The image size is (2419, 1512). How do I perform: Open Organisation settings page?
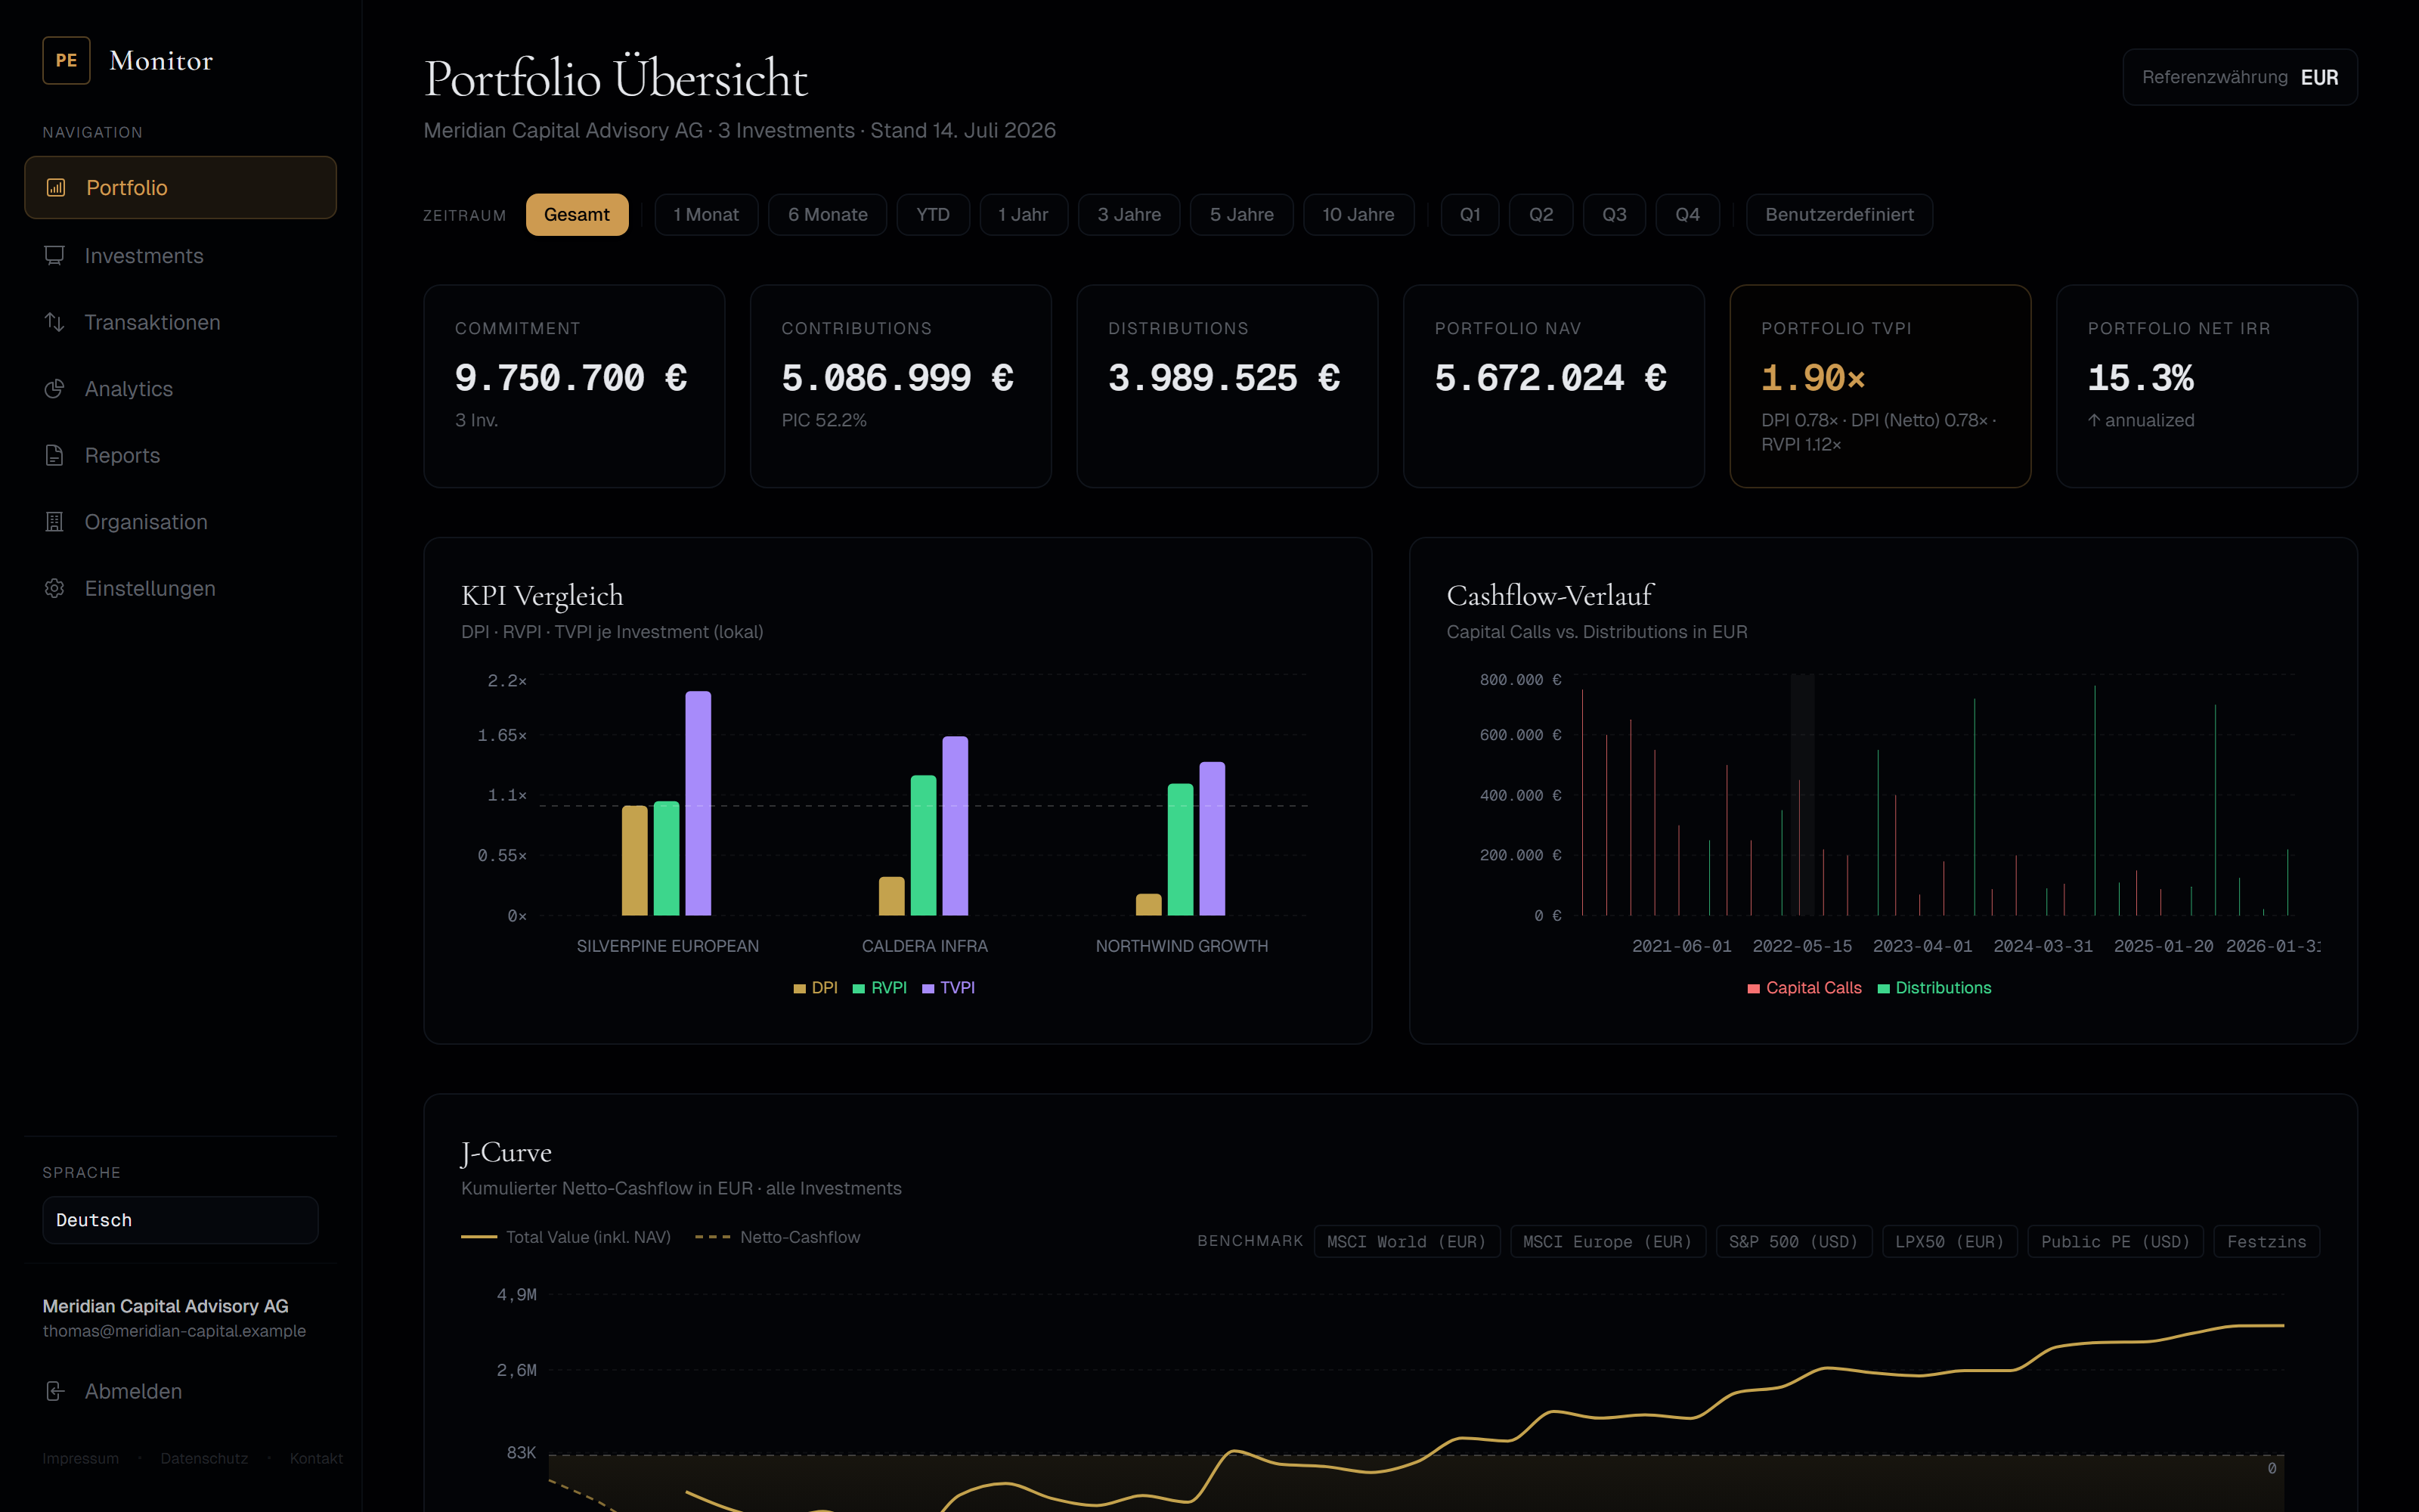click(180, 521)
